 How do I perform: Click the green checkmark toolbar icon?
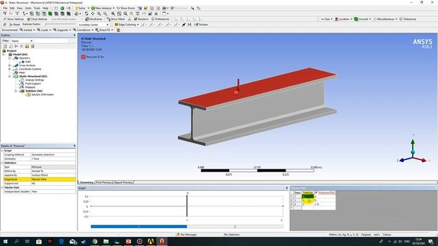[62, 8]
